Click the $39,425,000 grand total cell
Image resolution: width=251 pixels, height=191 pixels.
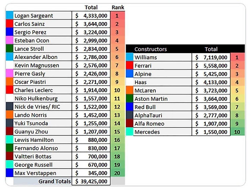click(x=91, y=181)
